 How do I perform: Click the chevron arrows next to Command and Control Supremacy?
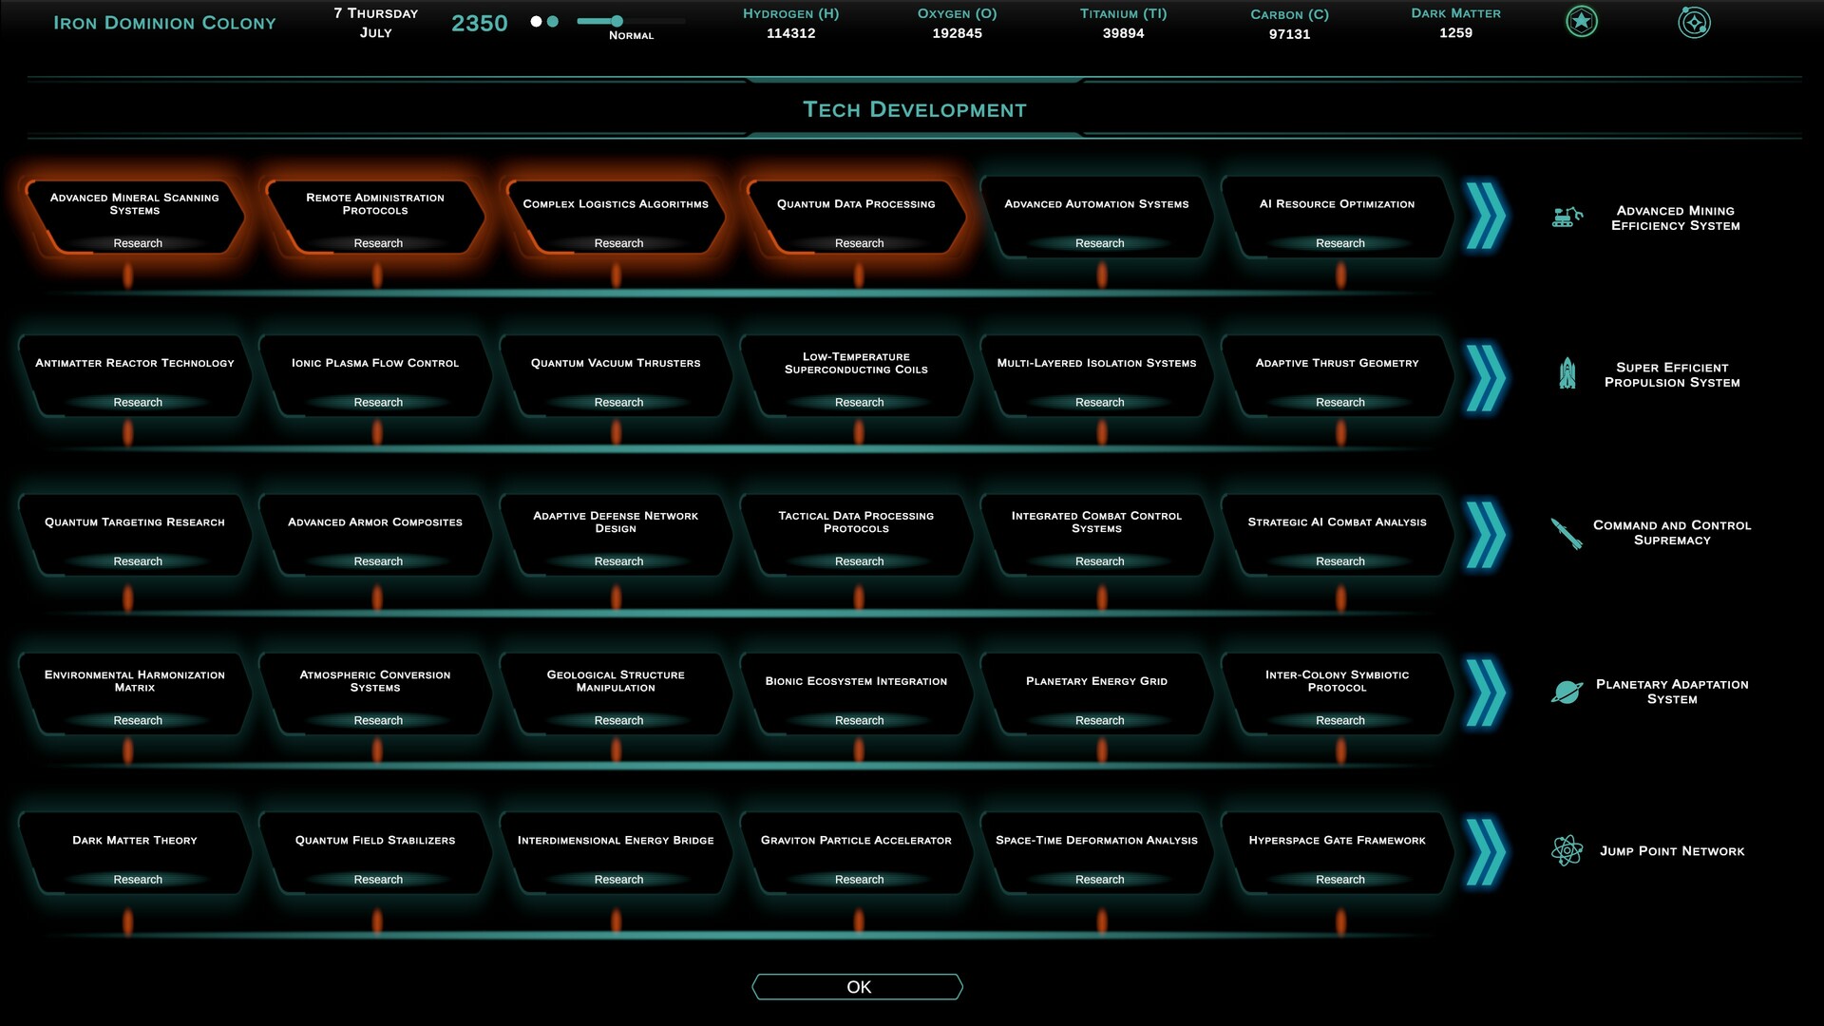[1485, 532]
